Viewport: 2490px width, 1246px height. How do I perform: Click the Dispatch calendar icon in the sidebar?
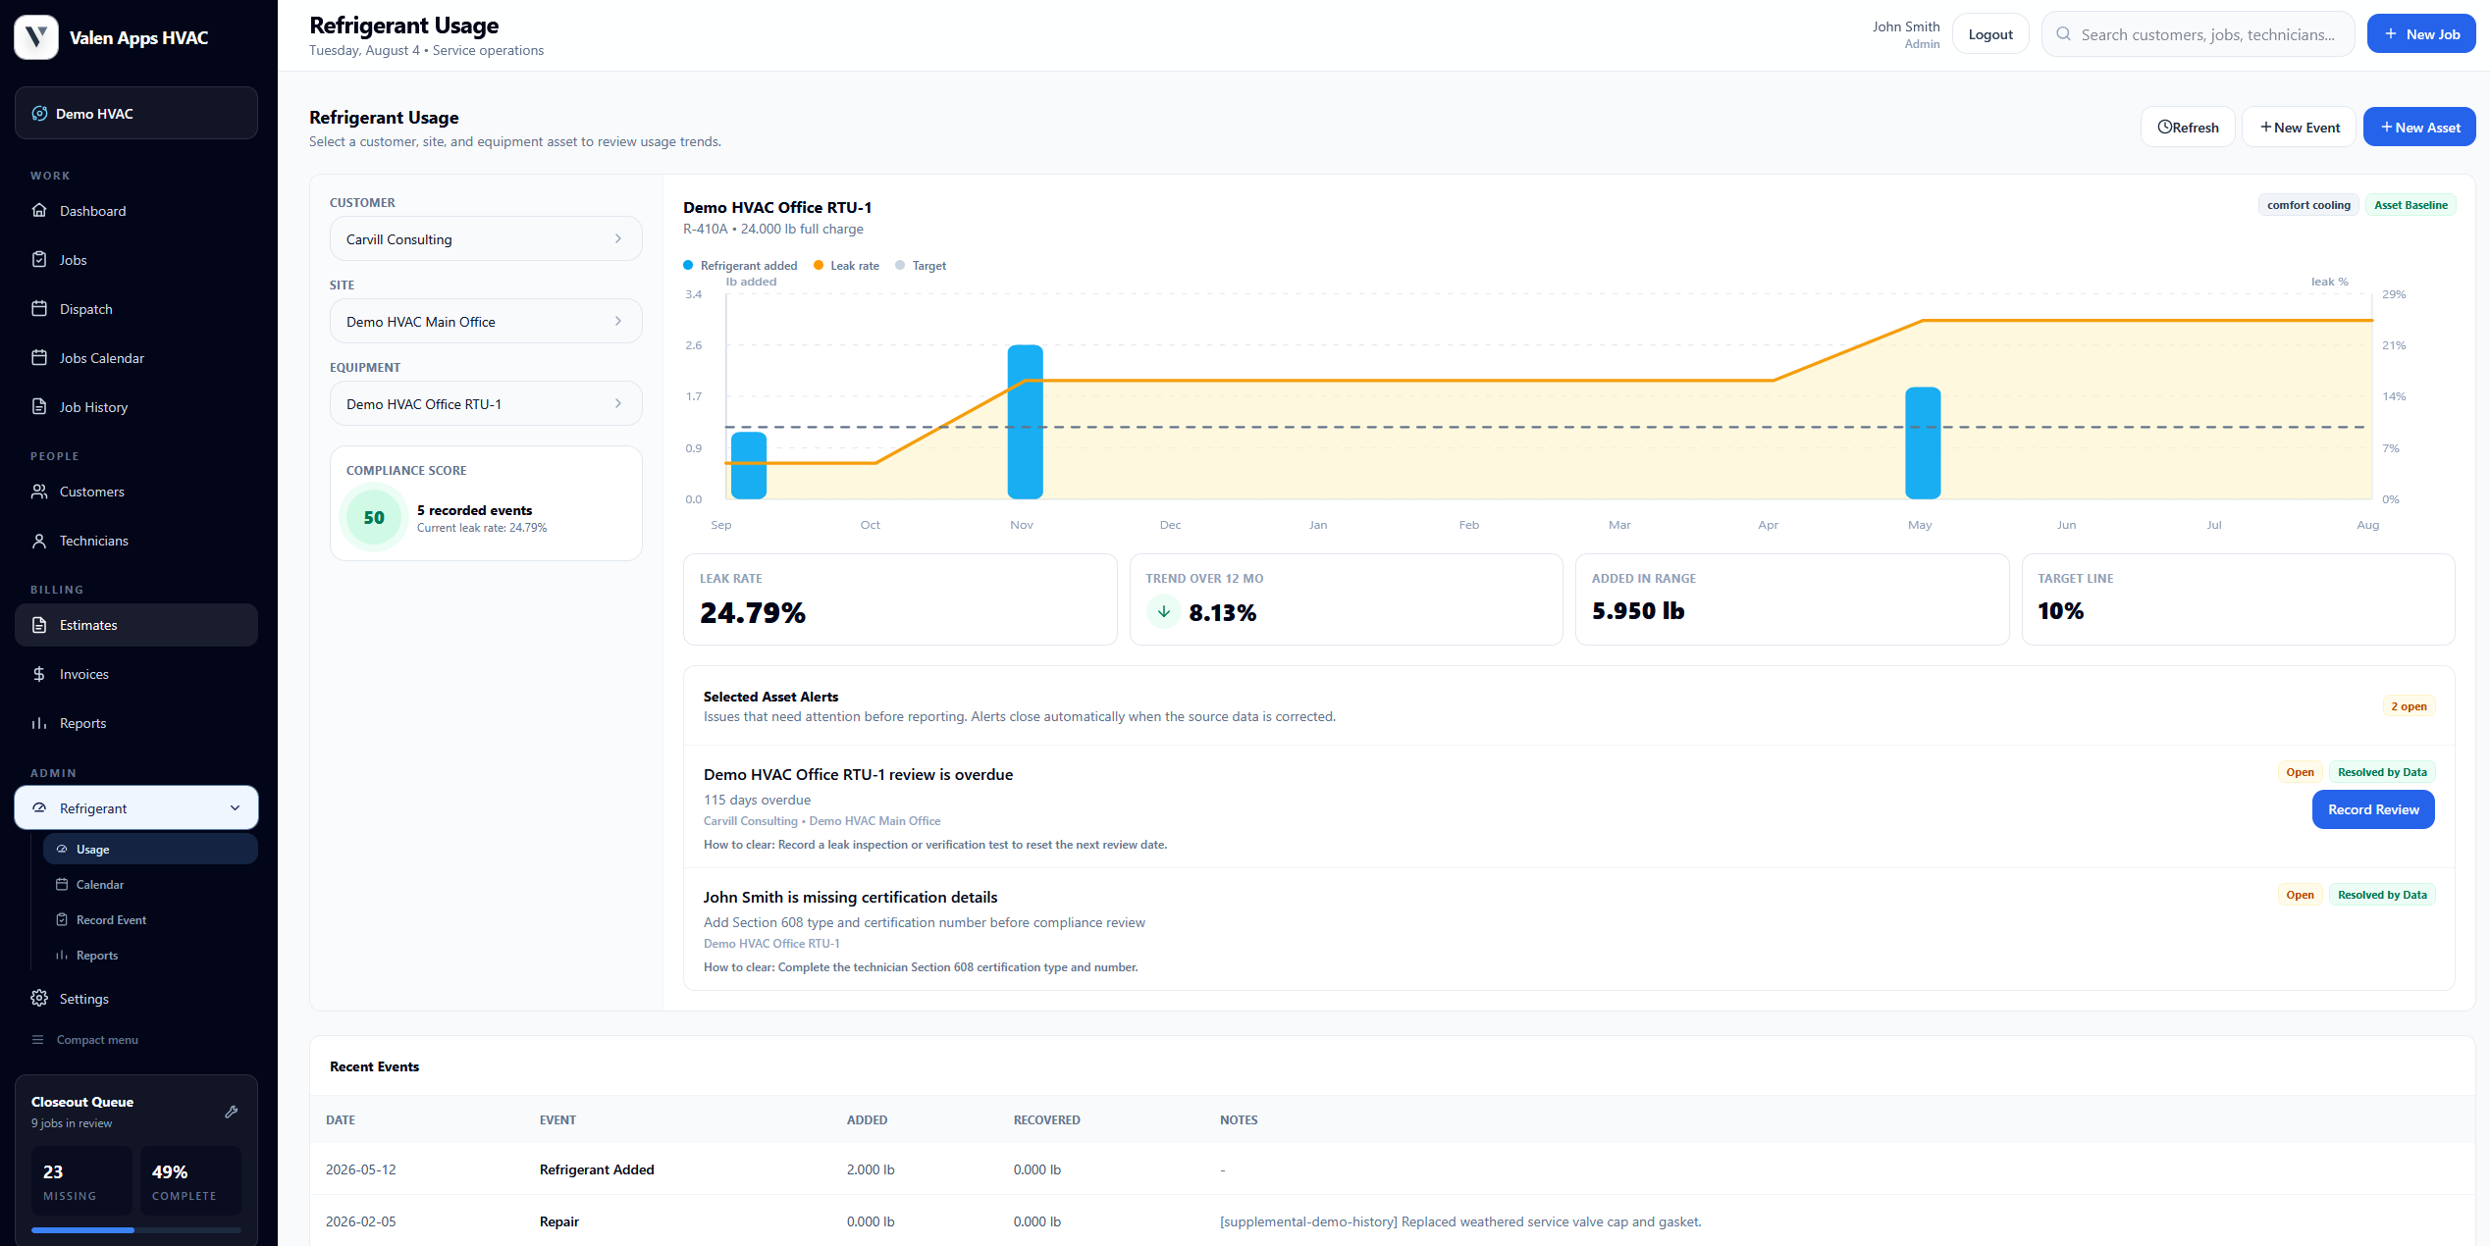pyautogui.click(x=39, y=308)
